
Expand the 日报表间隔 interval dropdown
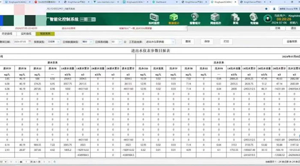point(116,41)
